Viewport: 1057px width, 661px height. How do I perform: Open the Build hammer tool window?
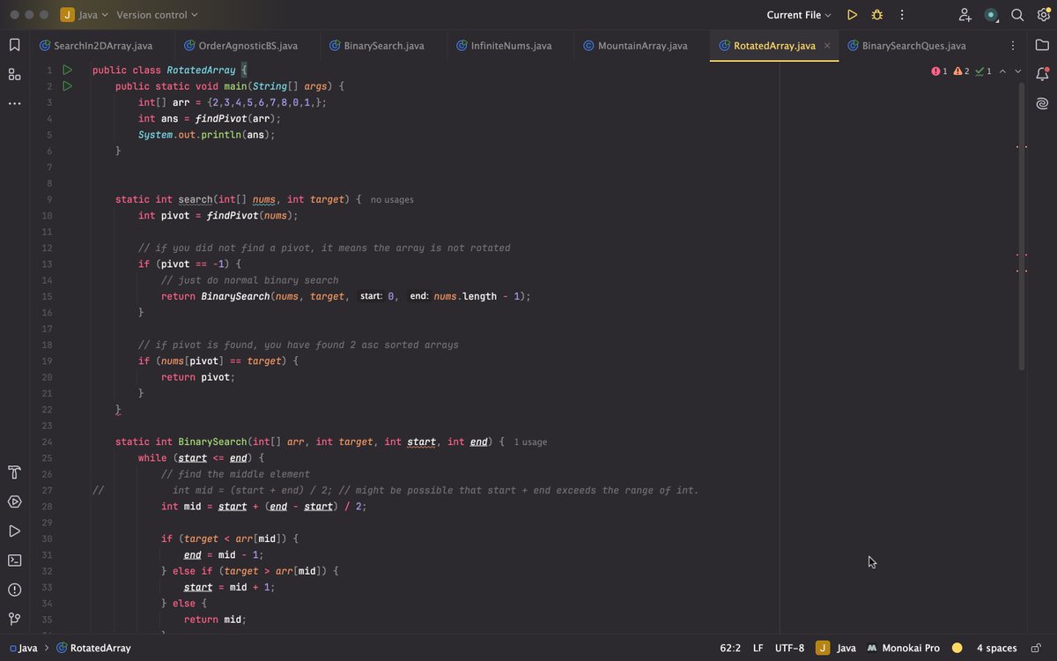[14, 472]
